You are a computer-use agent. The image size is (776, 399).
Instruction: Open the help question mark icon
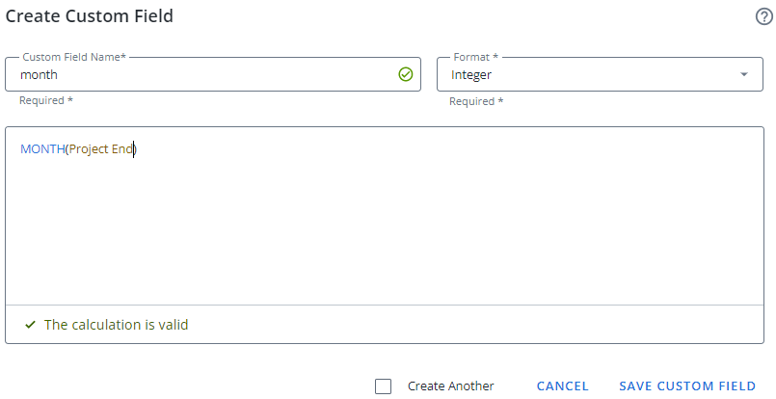click(764, 17)
